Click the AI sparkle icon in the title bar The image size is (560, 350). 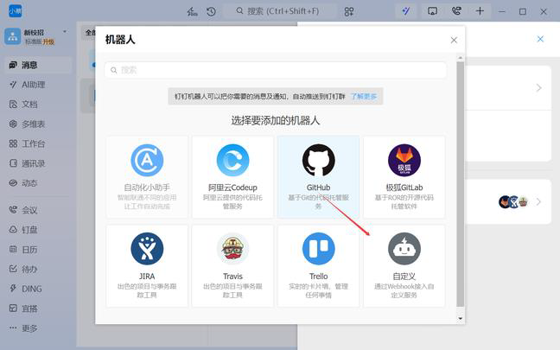[x=406, y=11]
